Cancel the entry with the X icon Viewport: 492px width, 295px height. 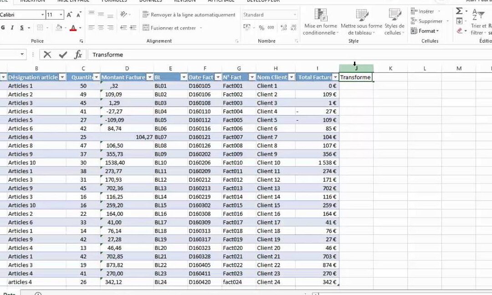[47, 55]
